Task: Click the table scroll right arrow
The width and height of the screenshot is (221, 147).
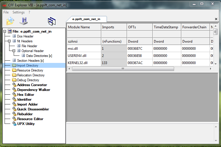Action: tap(211, 69)
